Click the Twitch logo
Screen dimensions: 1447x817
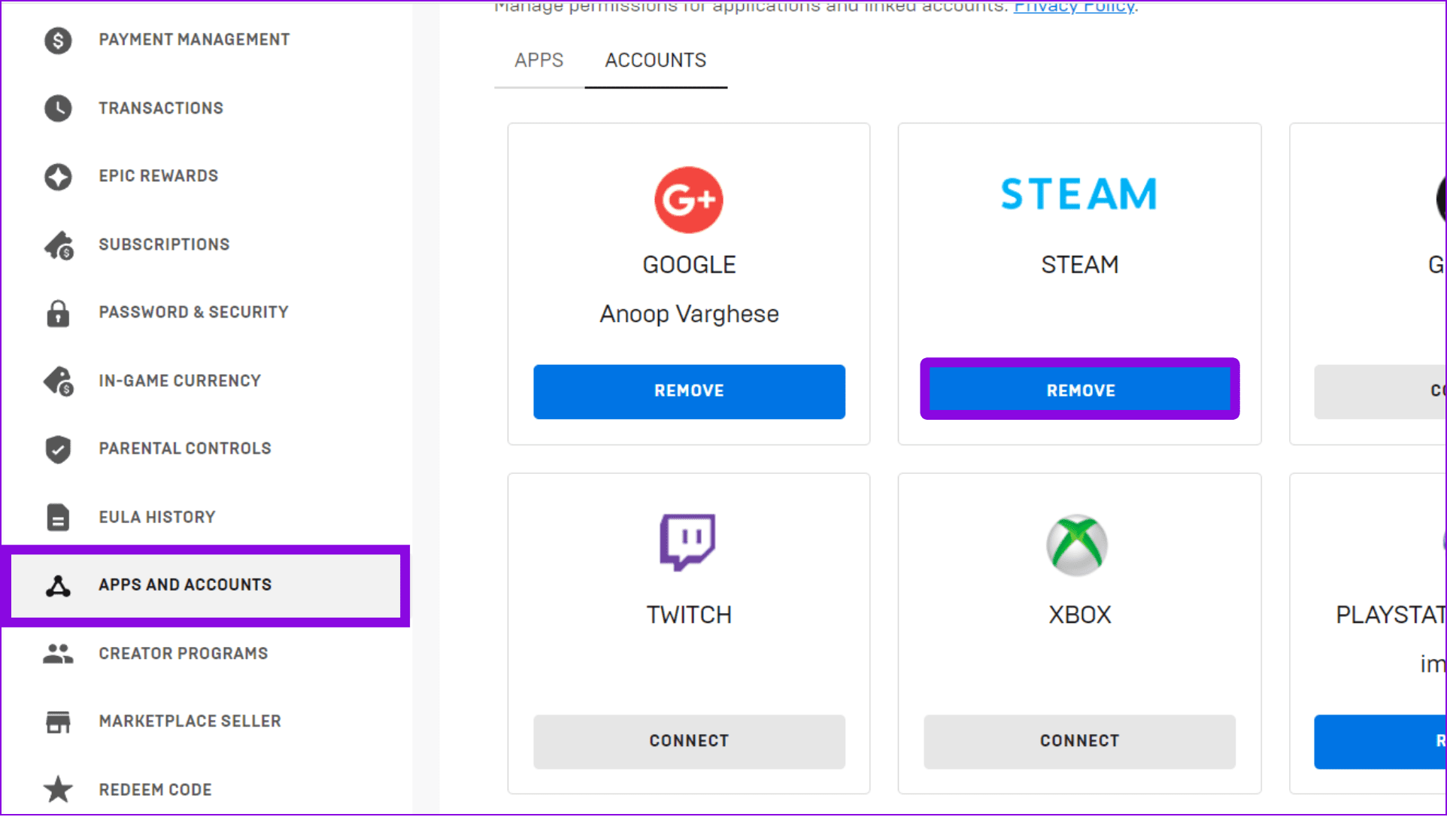688,542
